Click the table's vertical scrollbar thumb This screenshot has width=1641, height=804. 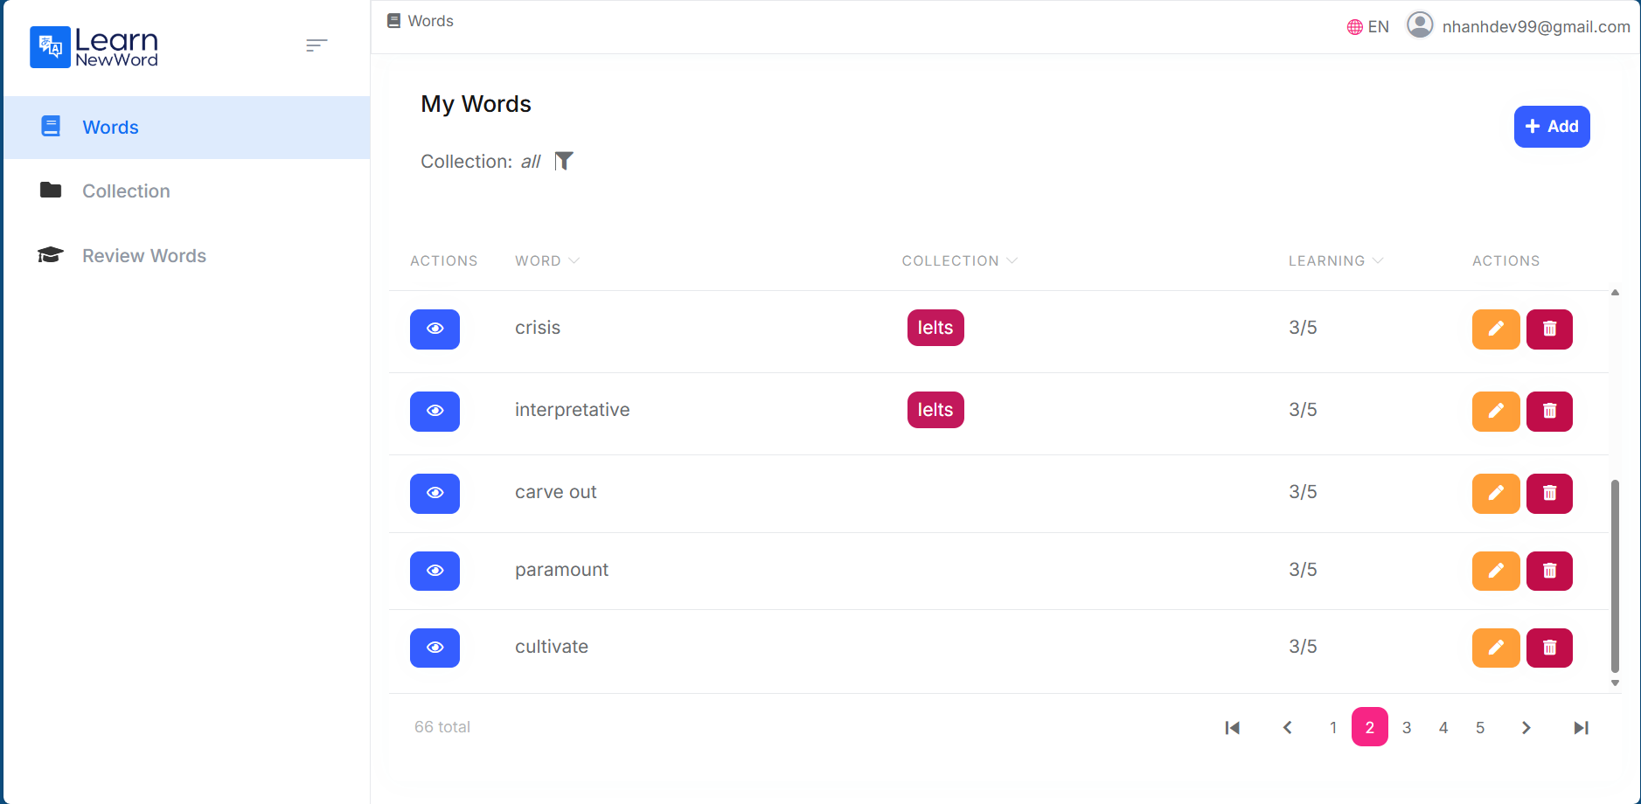tap(1615, 577)
